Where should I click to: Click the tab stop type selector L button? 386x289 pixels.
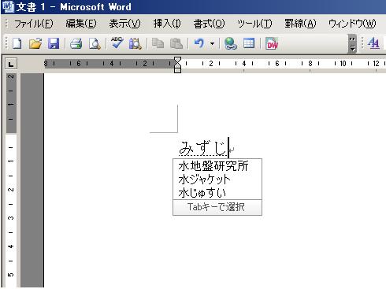click(x=11, y=64)
